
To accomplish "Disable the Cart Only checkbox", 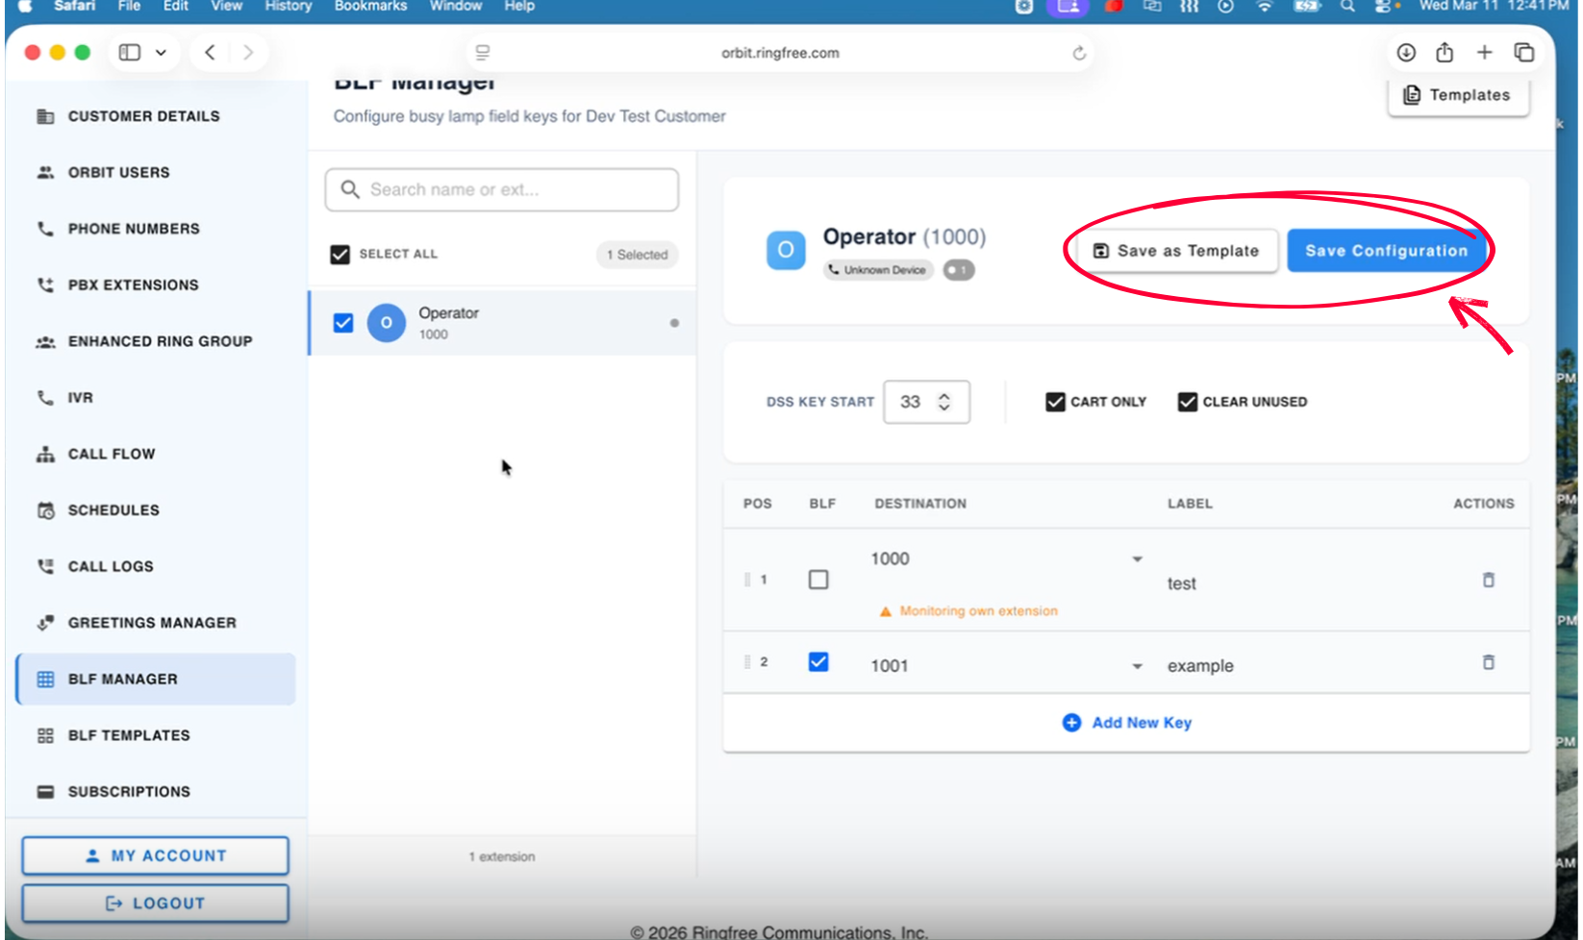I will [x=1055, y=402].
